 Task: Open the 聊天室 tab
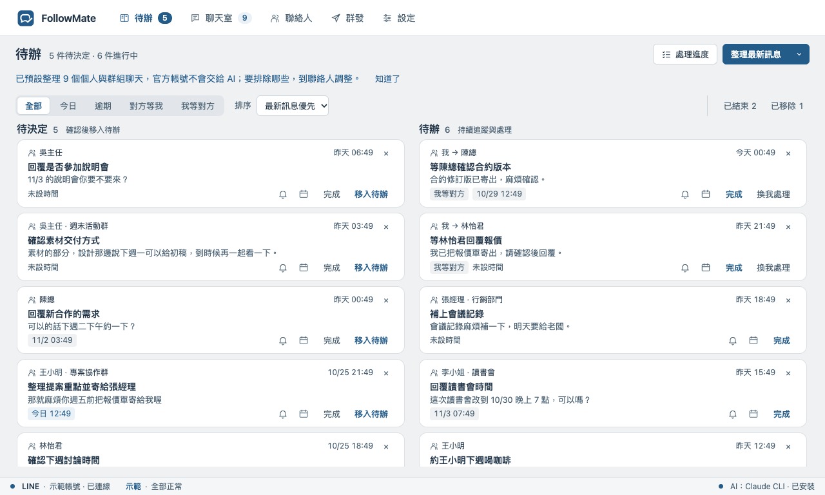[x=221, y=18]
